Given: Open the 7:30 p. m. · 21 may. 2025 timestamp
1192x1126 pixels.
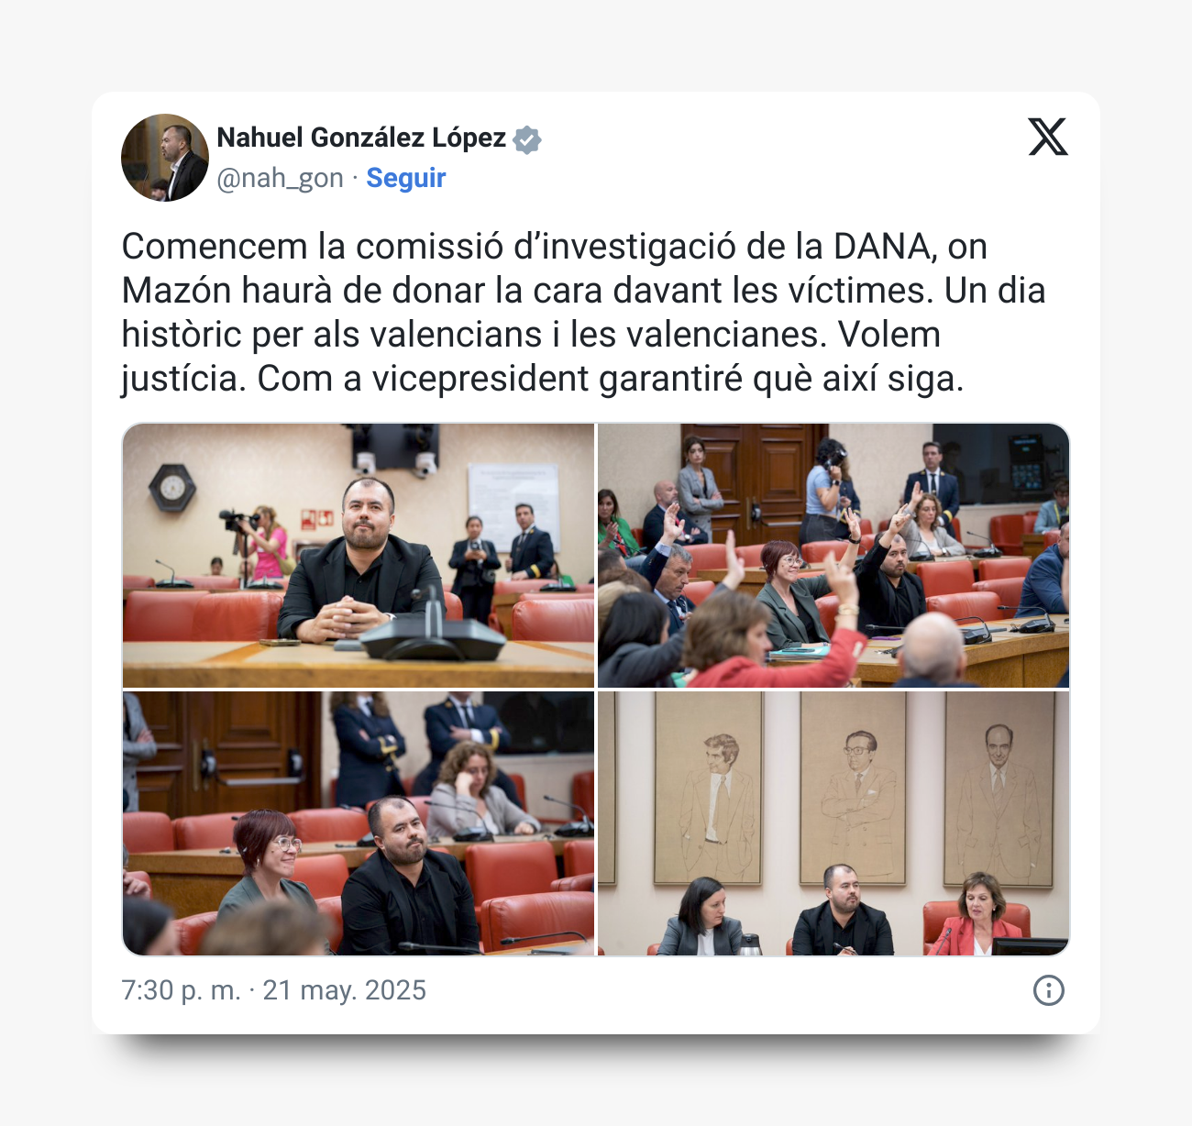Looking at the screenshot, I should tap(274, 990).
